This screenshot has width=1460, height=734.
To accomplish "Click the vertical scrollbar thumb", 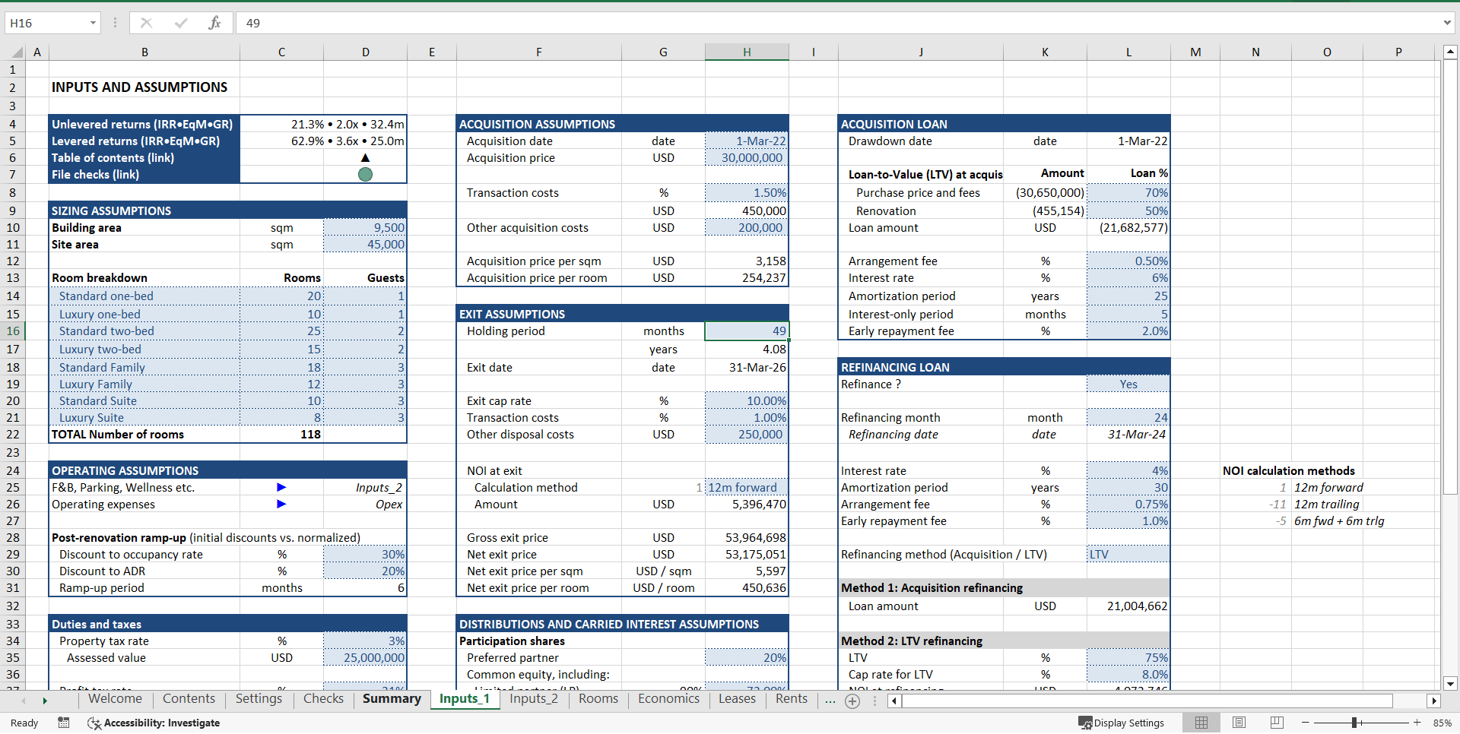I will click(1450, 277).
